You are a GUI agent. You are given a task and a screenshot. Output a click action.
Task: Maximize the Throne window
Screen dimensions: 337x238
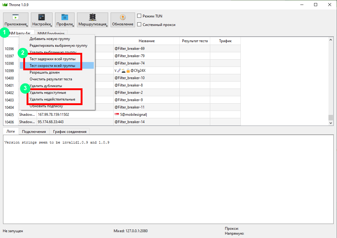coord(316,5)
